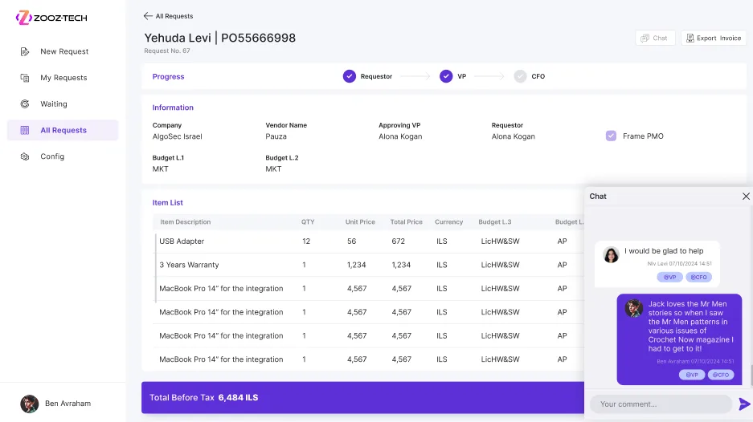This screenshot has height=422, width=753.
Task: Click the All Requests grid icon
Action: tap(25, 130)
